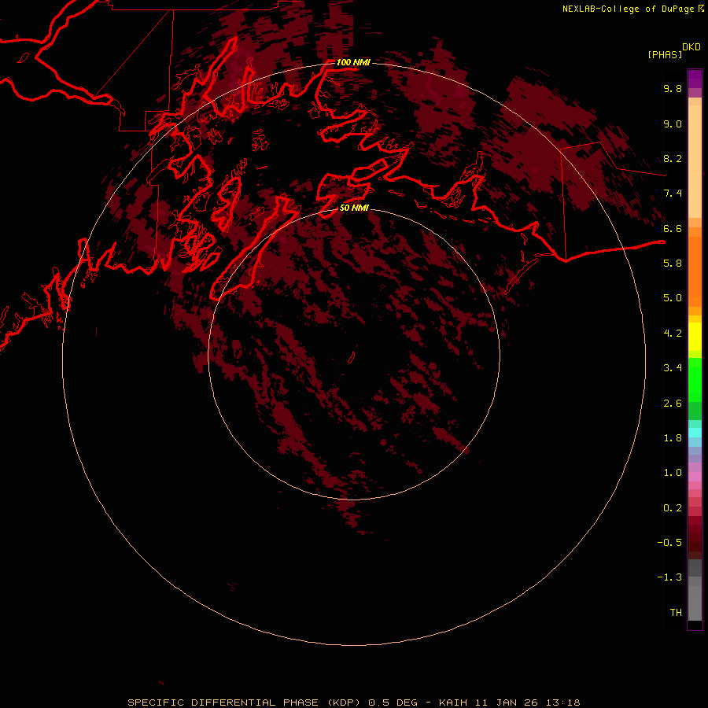Viewport: 708px width, 708px height.
Task: Click the 5.0 scale value
Action: 673,298
